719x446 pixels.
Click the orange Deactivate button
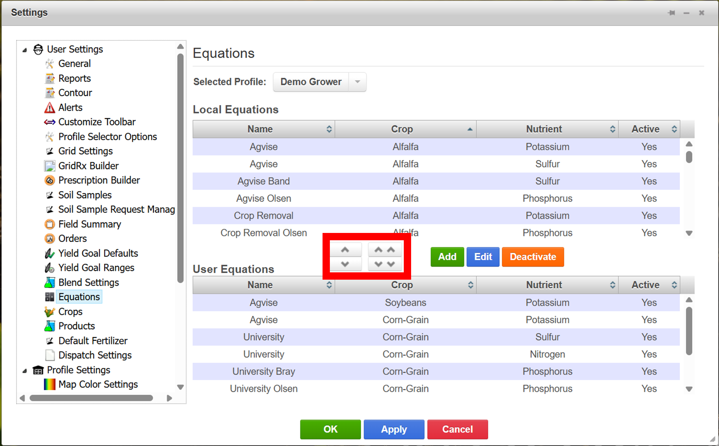click(x=532, y=257)
